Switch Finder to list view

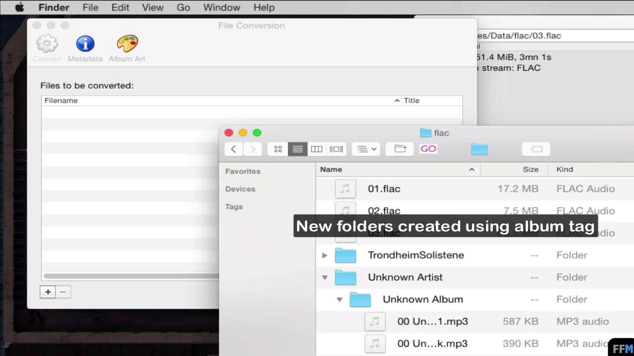coord(297,149)
